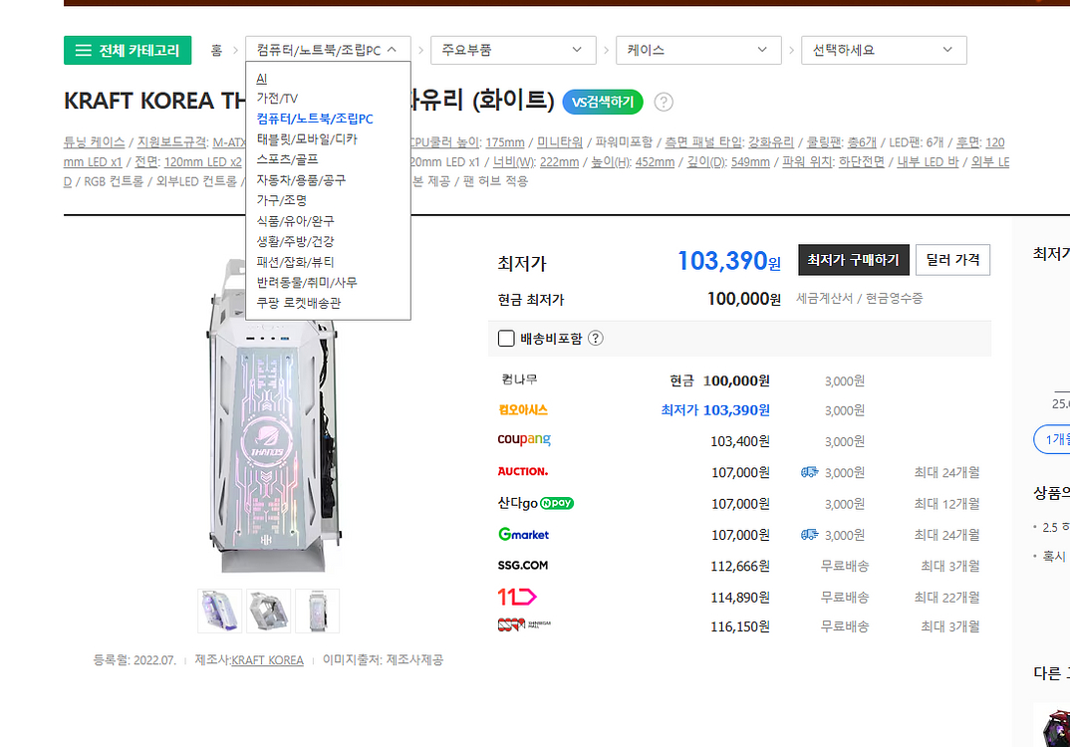Screen dimensions: 1070x747
Task: Click the main product case image
Action: click(x=272, y=415)
